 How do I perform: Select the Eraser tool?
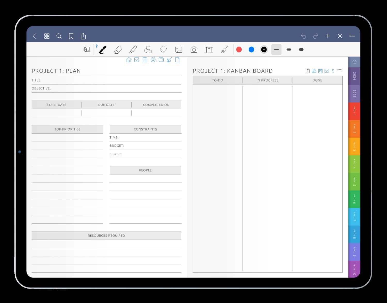(118, 50)
